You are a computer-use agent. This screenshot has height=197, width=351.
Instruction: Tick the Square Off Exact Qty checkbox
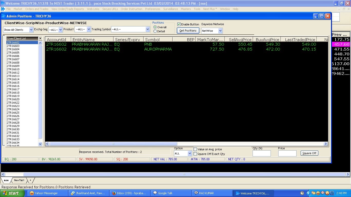point(195,154)
